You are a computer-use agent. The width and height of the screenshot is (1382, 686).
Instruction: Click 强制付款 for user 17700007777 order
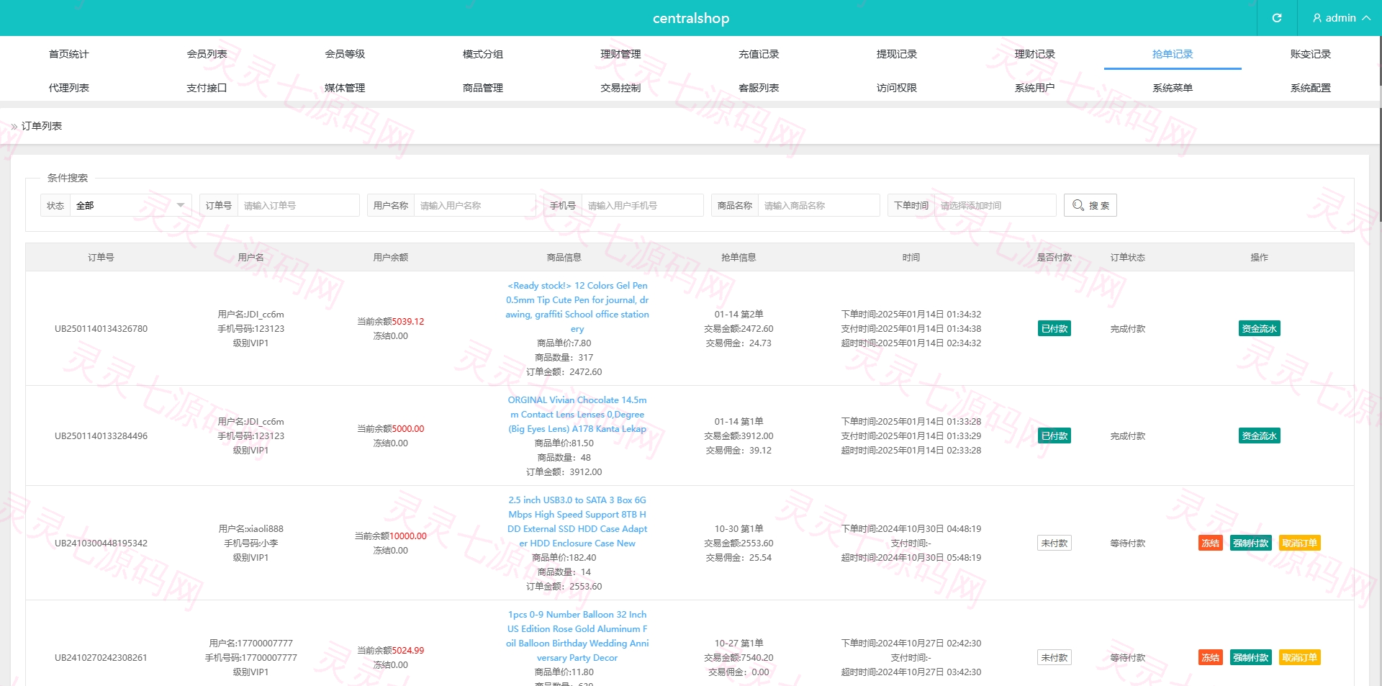(1250, 658)
